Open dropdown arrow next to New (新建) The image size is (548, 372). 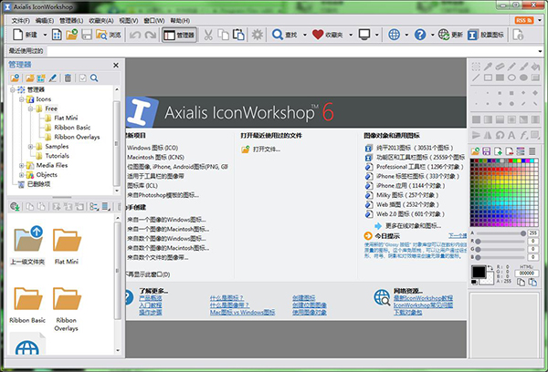click(x=45, y=35)
